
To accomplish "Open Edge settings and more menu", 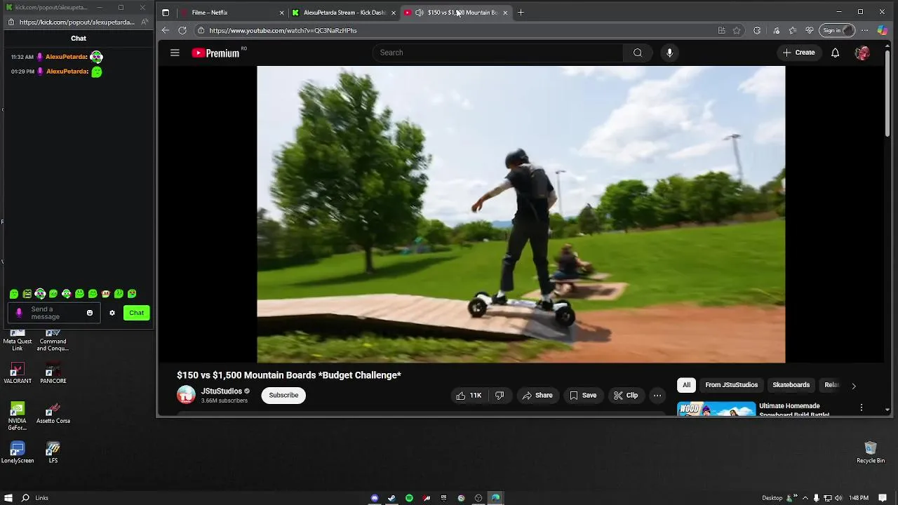I will [864, 30].
